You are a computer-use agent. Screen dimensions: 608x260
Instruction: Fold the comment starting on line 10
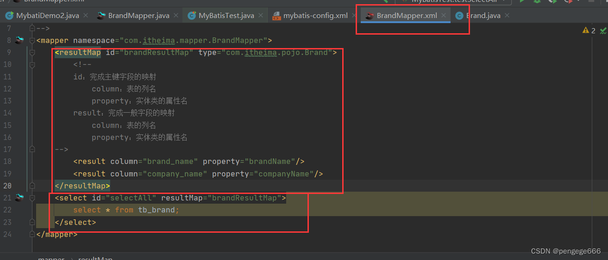[x=32, y=65]
